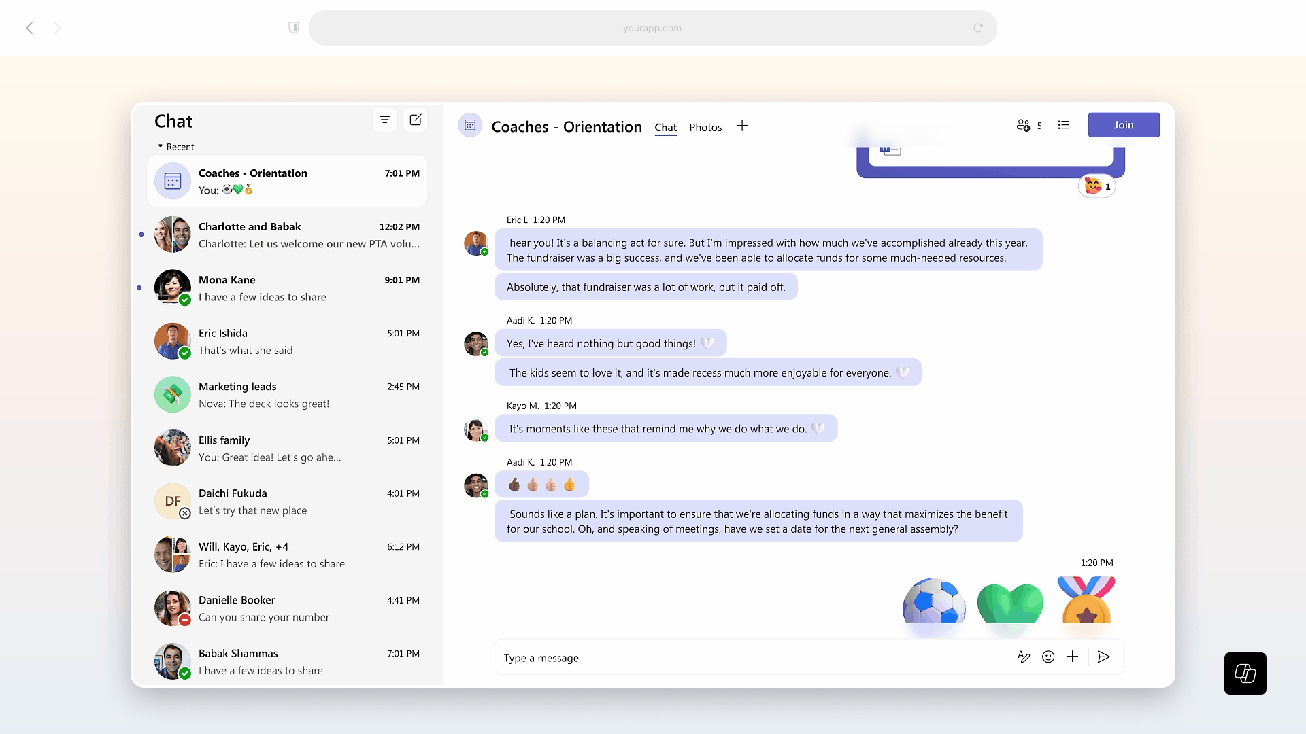Viewport: 1306px width, 734px height.
Task: Open the emoji picker in message box
Action: point(1048,657)
